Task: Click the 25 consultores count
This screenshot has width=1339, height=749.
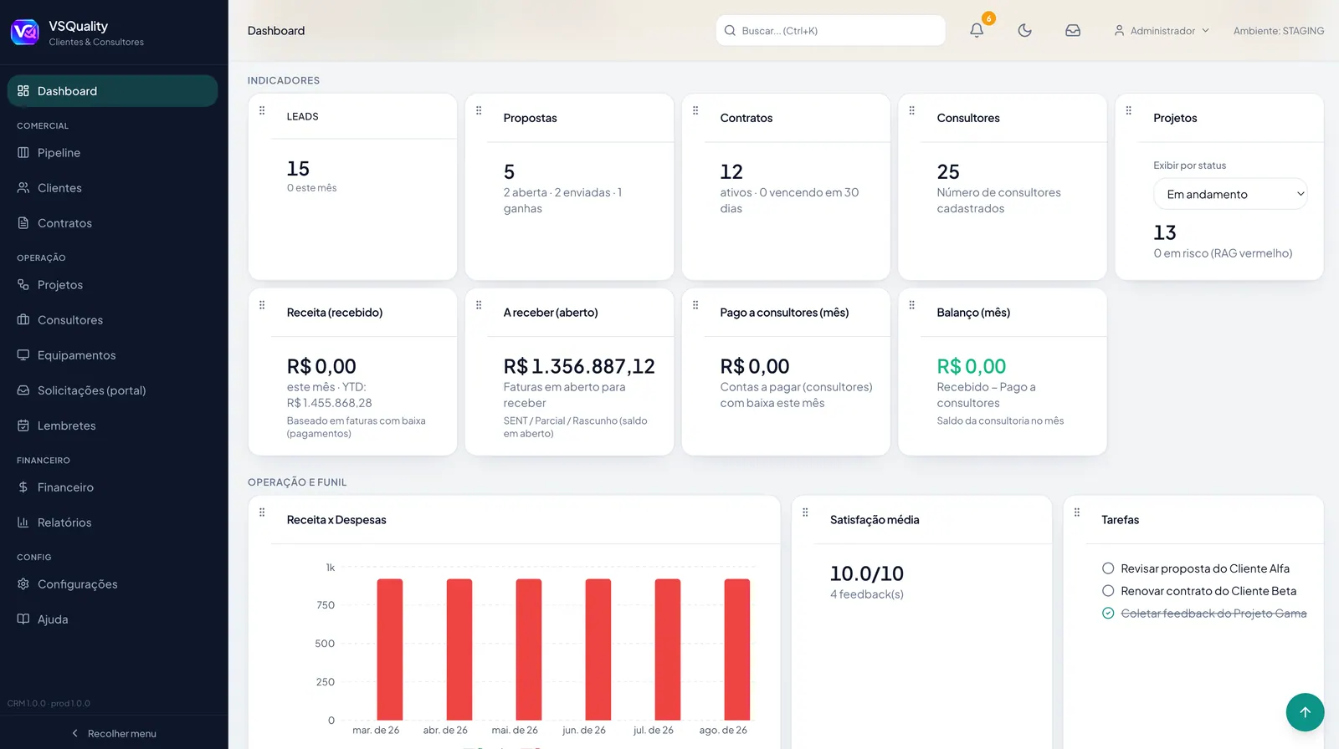Action: pos(948,172)
